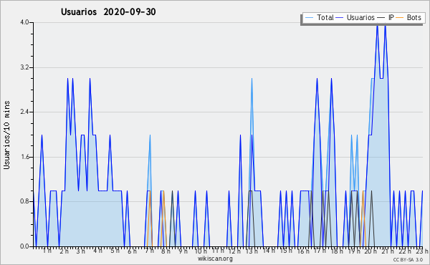
Task: Click the Usuarios legend entry
Action: (355, 17)
